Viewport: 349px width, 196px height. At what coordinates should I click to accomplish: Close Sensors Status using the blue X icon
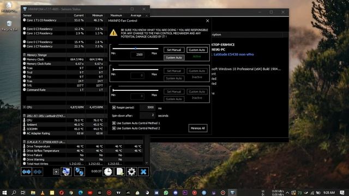pos(143,172)
